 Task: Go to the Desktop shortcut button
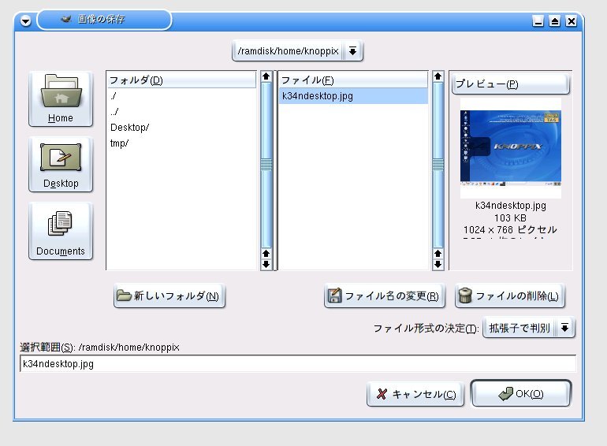(x=61, y=165)
